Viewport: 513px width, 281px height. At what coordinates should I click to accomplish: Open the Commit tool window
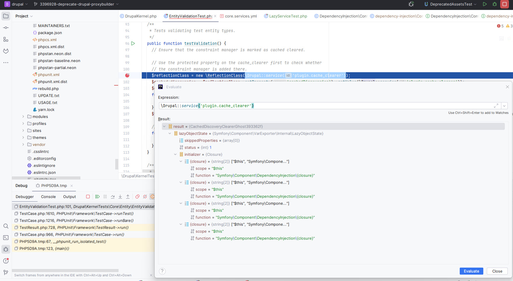pos(6,28)
